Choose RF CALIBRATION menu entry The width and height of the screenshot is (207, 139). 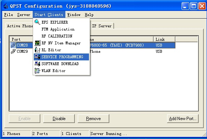pyautogui.click(x=61, y=36)
